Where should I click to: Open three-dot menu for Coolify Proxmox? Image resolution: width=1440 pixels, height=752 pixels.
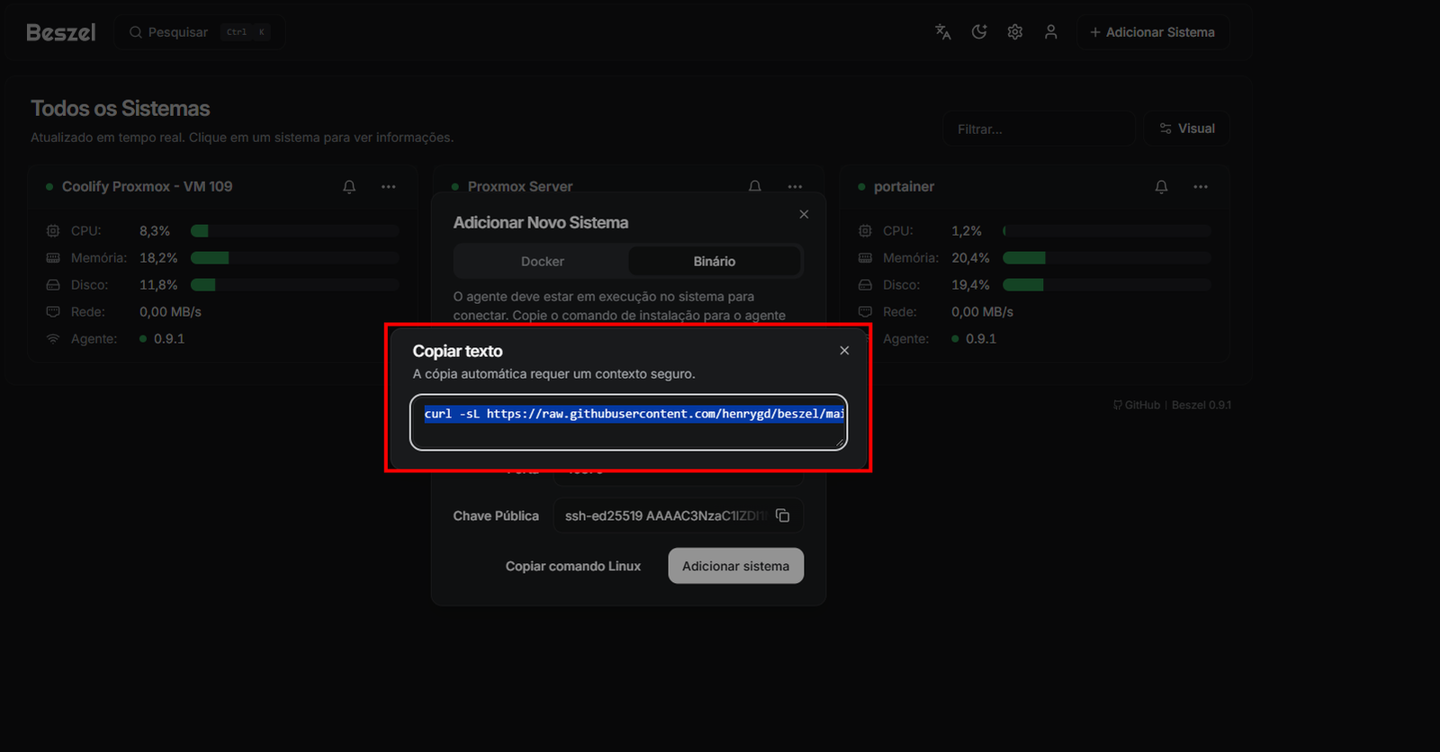[x=388, y=187]
